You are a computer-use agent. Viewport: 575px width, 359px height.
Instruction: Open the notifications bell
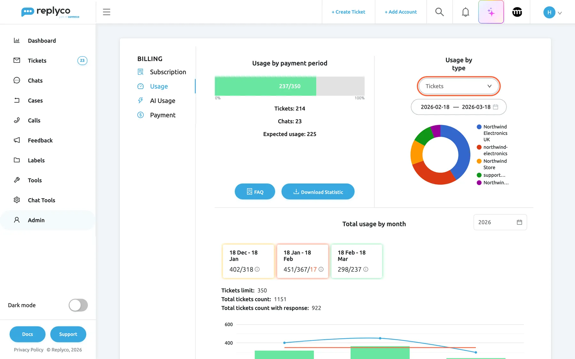(x=465, y=12)
